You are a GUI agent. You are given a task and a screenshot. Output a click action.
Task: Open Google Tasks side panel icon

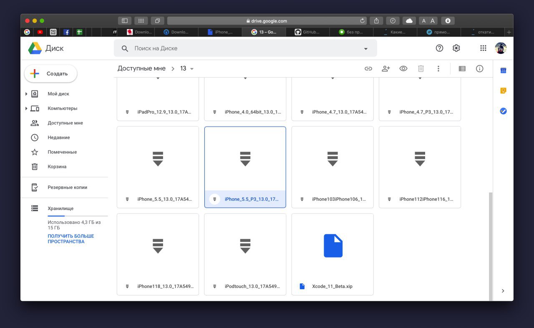[503, 111]
